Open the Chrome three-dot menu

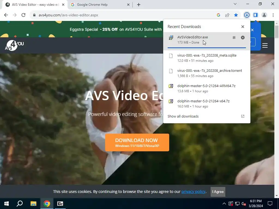tap(273, 15)
